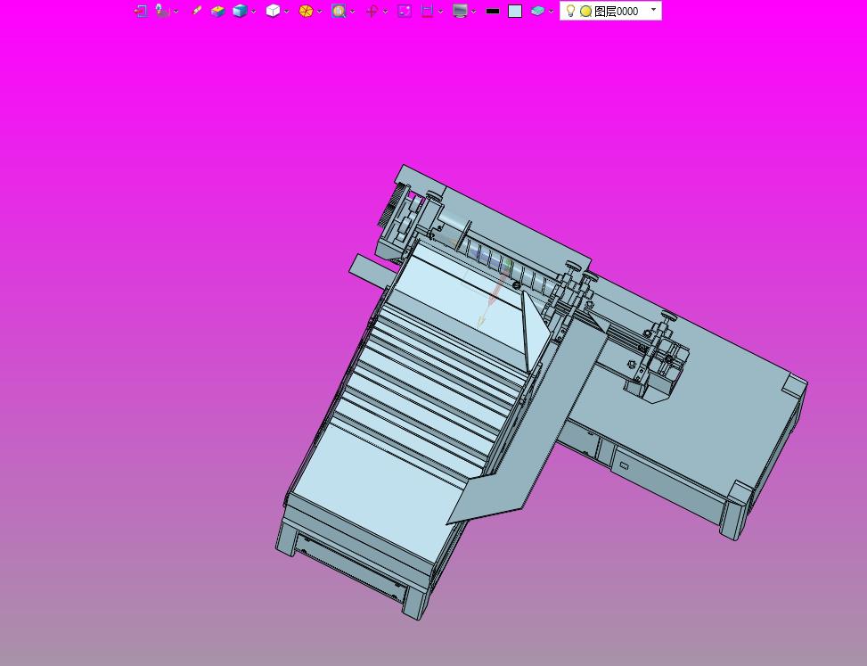Click the purple square view icon
The image size is (867, 666).
coord(405,11)
